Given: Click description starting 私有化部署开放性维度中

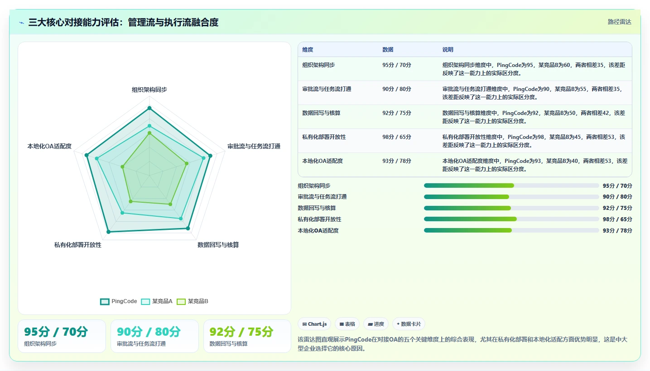Looking at the screenshot, I should coord(535,141).
